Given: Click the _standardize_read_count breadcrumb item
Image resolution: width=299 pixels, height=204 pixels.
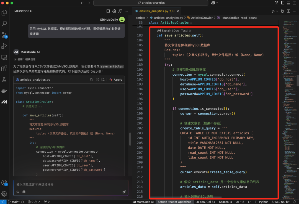Looking at the screenshot, I should [239, 18].
